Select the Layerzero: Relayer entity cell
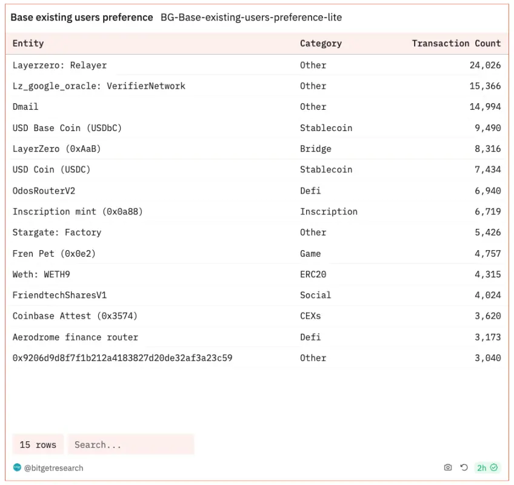Viewport: 514px width, 485px height. 59,65
